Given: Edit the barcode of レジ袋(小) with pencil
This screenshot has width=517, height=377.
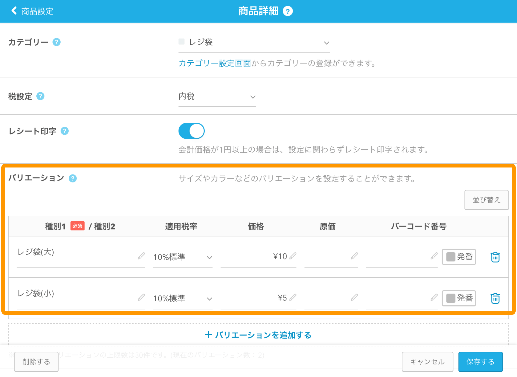Looking at the screenshot, I should click(434, 297).
